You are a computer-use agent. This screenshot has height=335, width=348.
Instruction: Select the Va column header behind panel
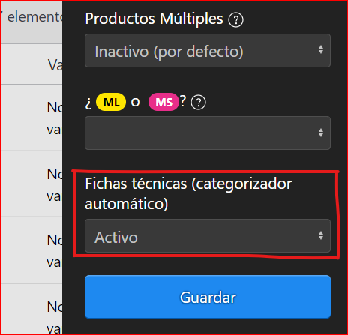pyautogui.click(x=55, y=65)
